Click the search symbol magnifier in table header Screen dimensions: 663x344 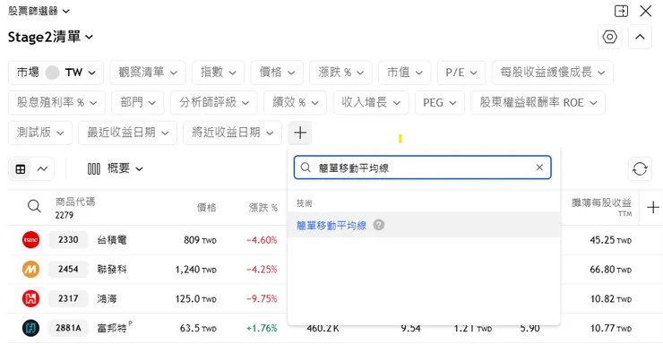tap(34, 206)
